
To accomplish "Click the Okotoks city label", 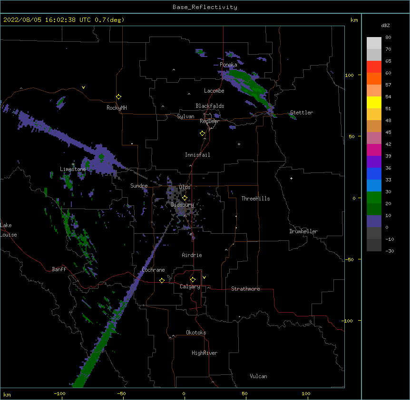I will pyautogui.click(x=196, y=333).
